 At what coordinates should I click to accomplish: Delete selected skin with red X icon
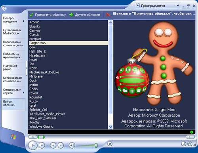(x=108, y=15)
